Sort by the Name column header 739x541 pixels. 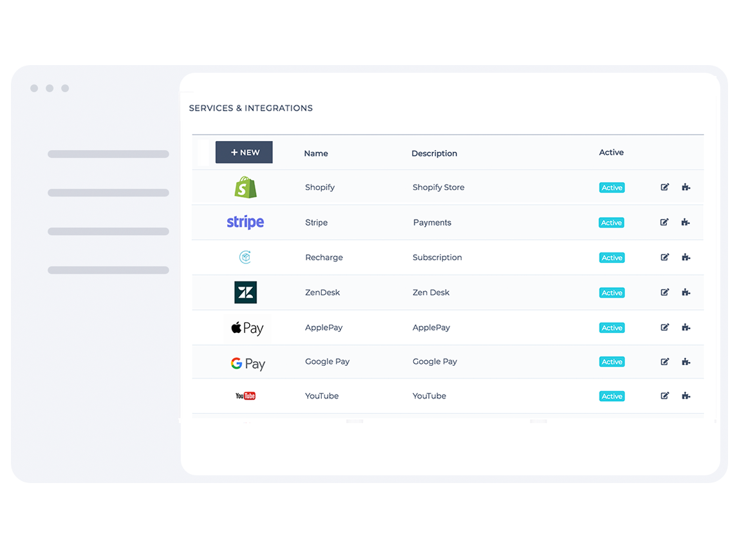point(316,153)
